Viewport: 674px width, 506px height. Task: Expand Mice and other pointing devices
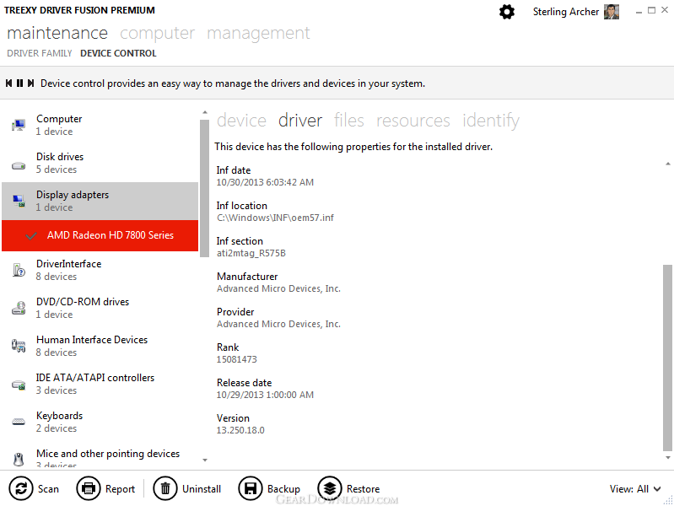(100, 455)
